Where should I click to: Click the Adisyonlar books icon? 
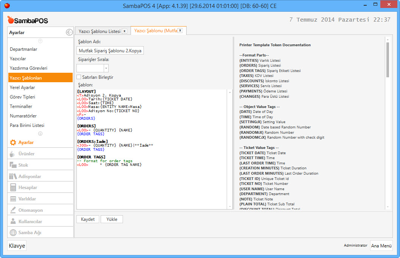click(13, 177)
